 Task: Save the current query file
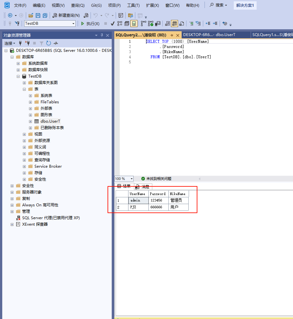pos(38,15)
